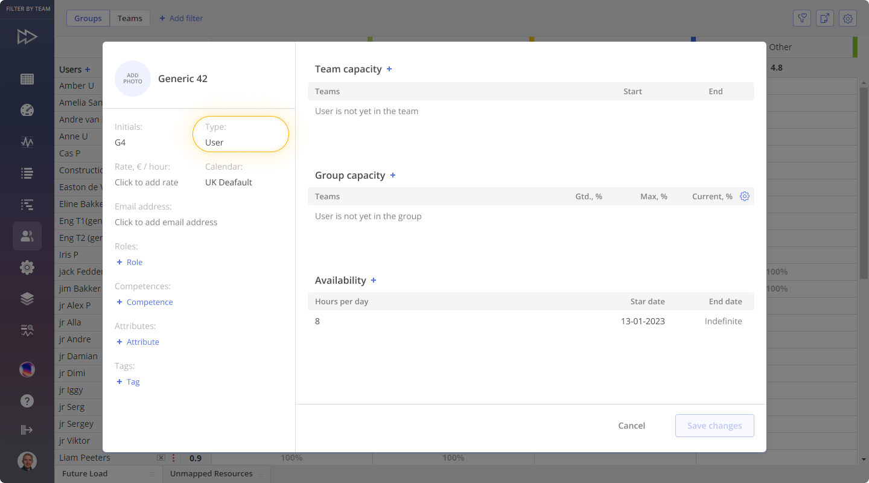Image resolution: width=869 pixels, height=483 pixels.
Task: Open the list view icon in sidebar
Action: pos(27,173)
